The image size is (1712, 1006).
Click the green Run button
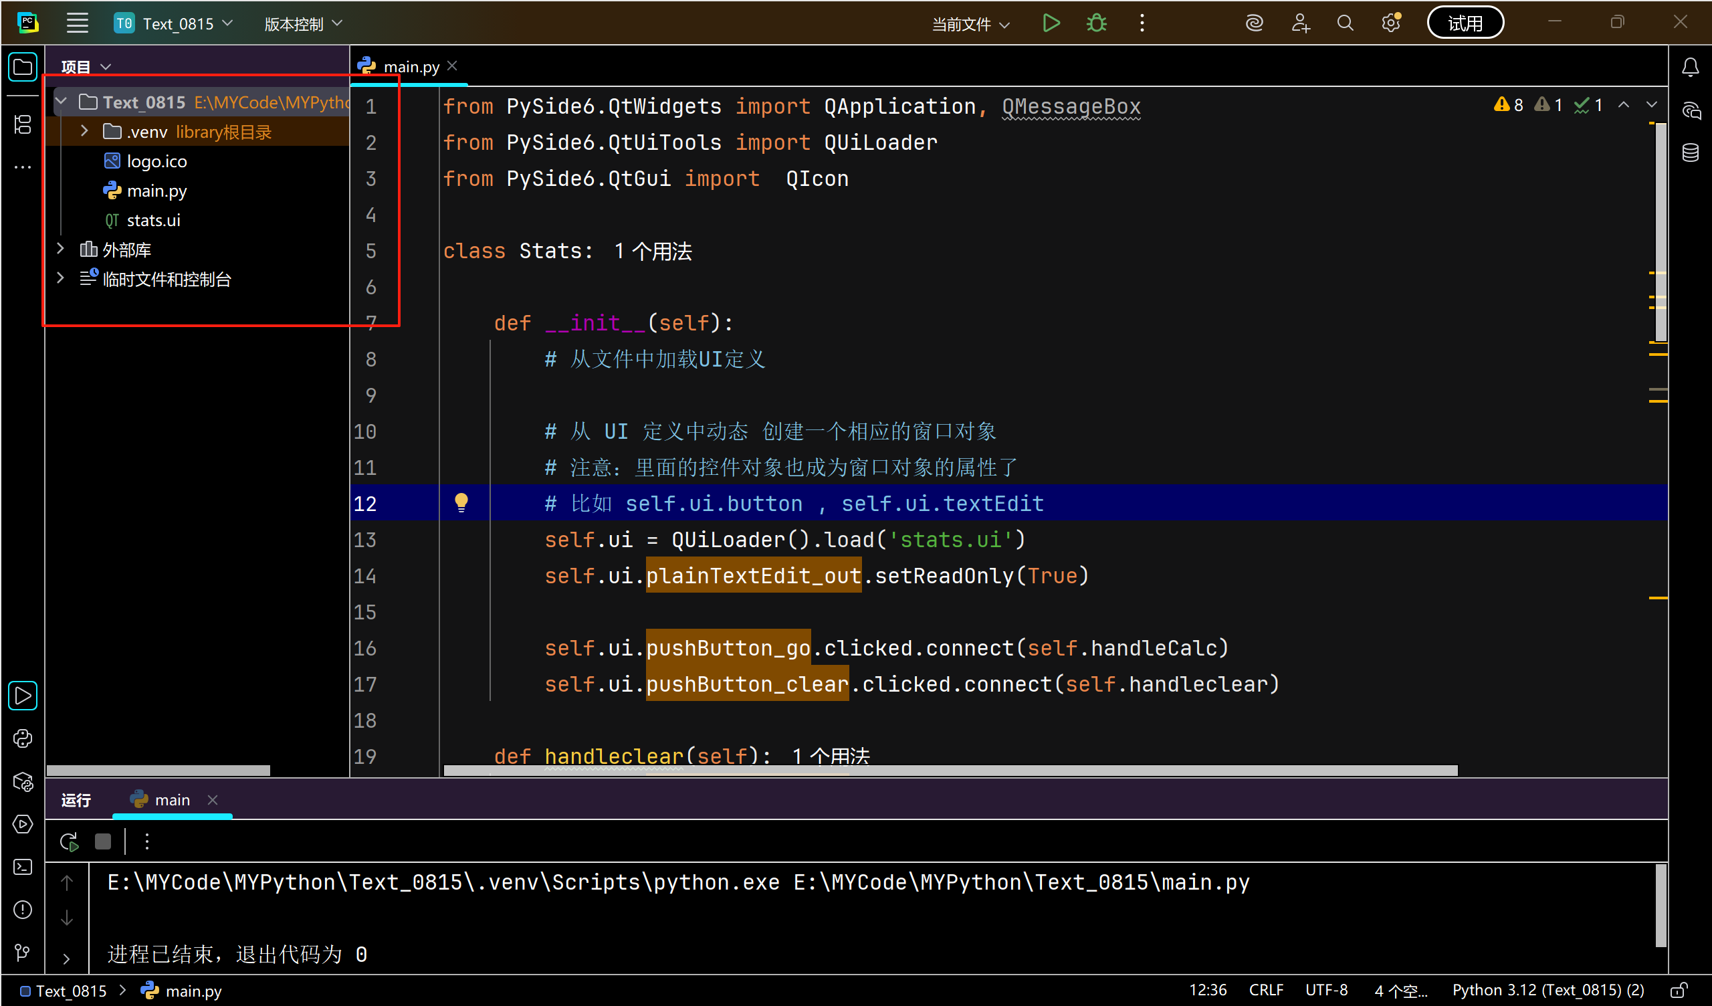[x=1051, y=24]
